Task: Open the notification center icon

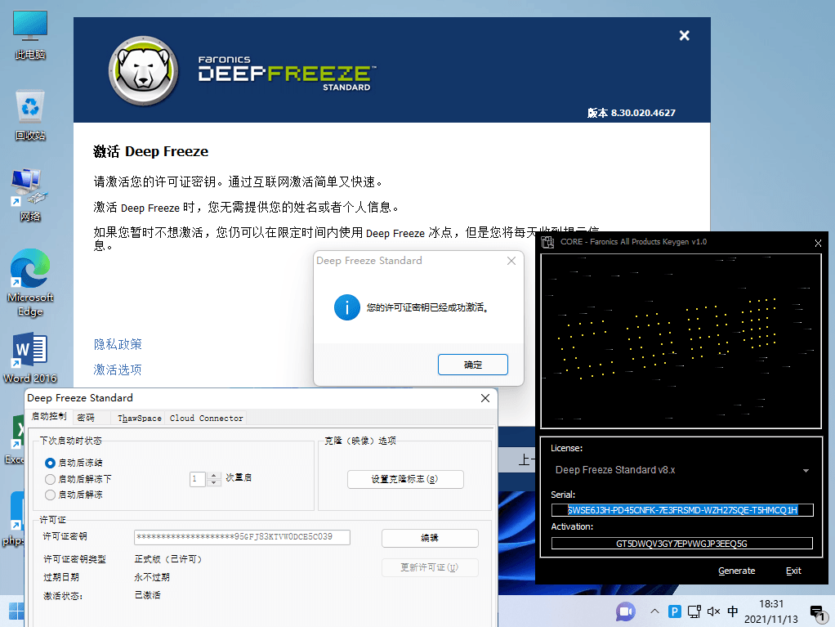Action: click(x=818, y=614)
